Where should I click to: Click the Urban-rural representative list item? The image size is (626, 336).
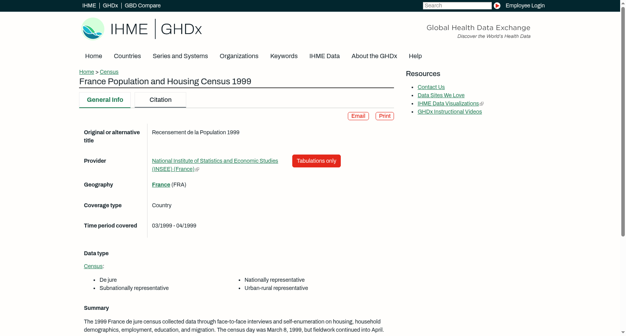pyautogui.click(x=276, y=288)
